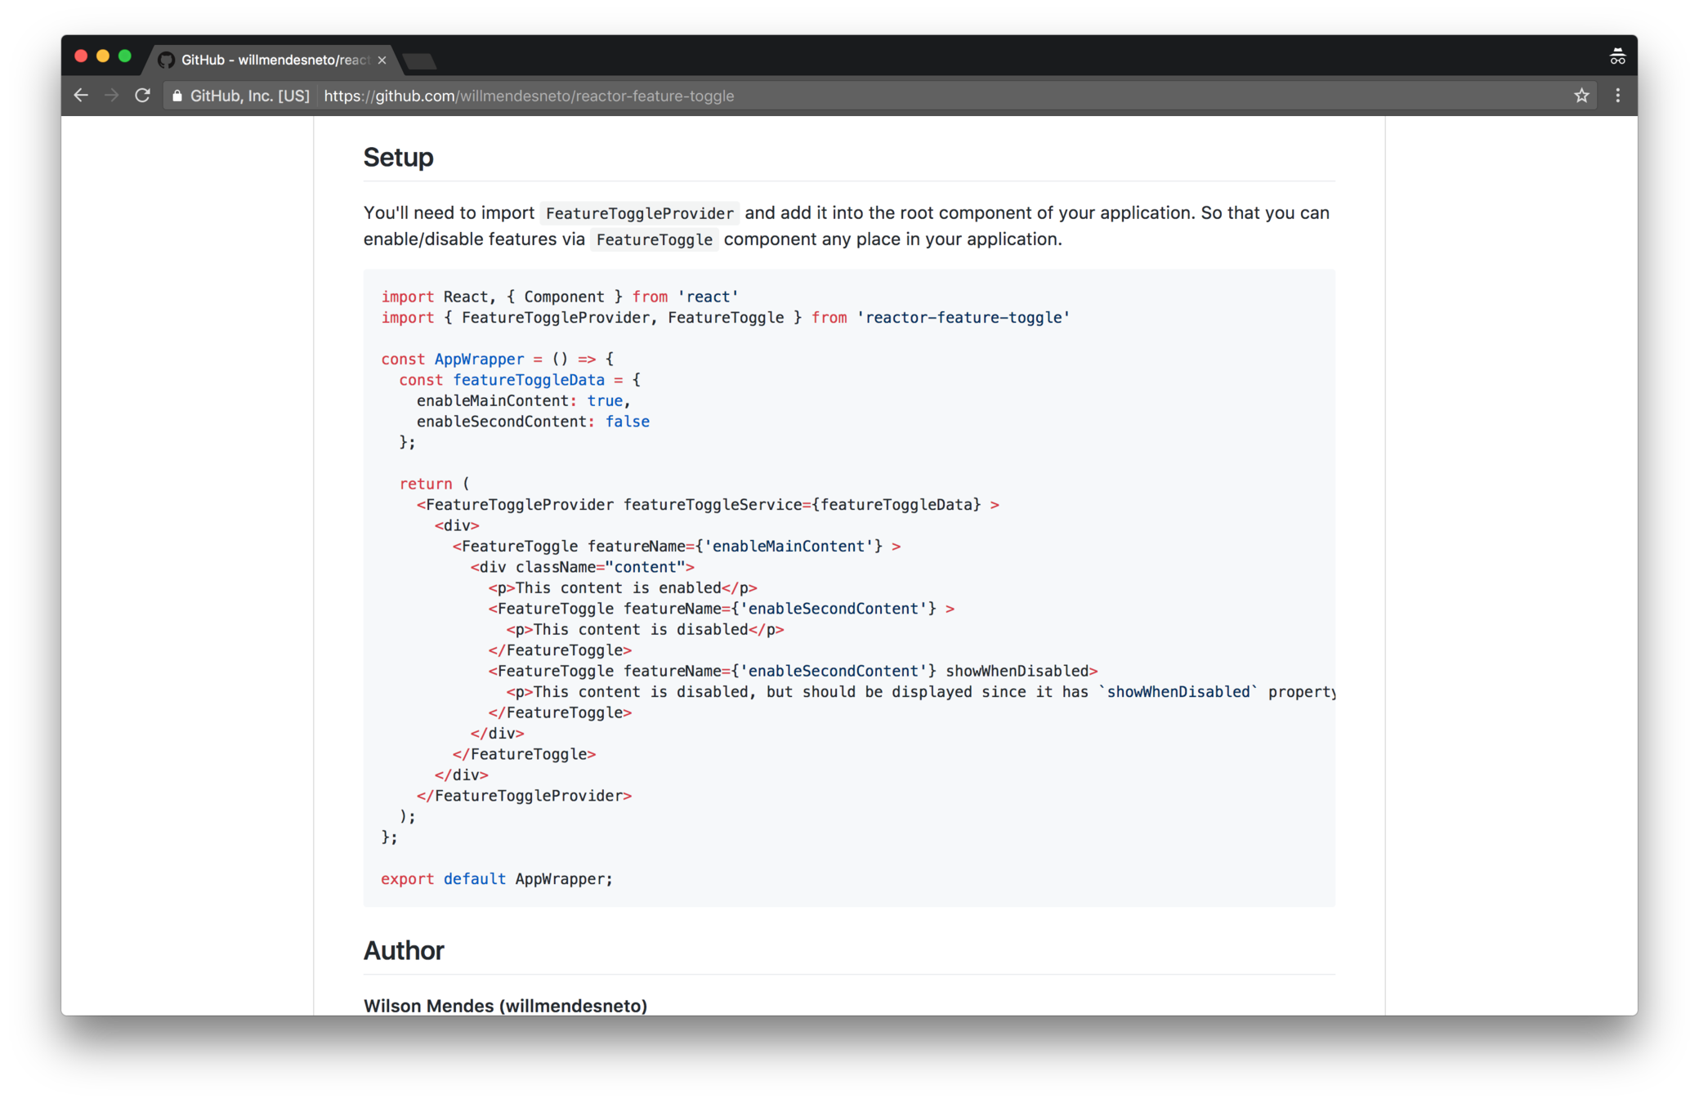Image resolution: width=1699 pixels, height=1103 pixels.
Task: Click the GitHub favicon on the tab
Action: (166, 60)
